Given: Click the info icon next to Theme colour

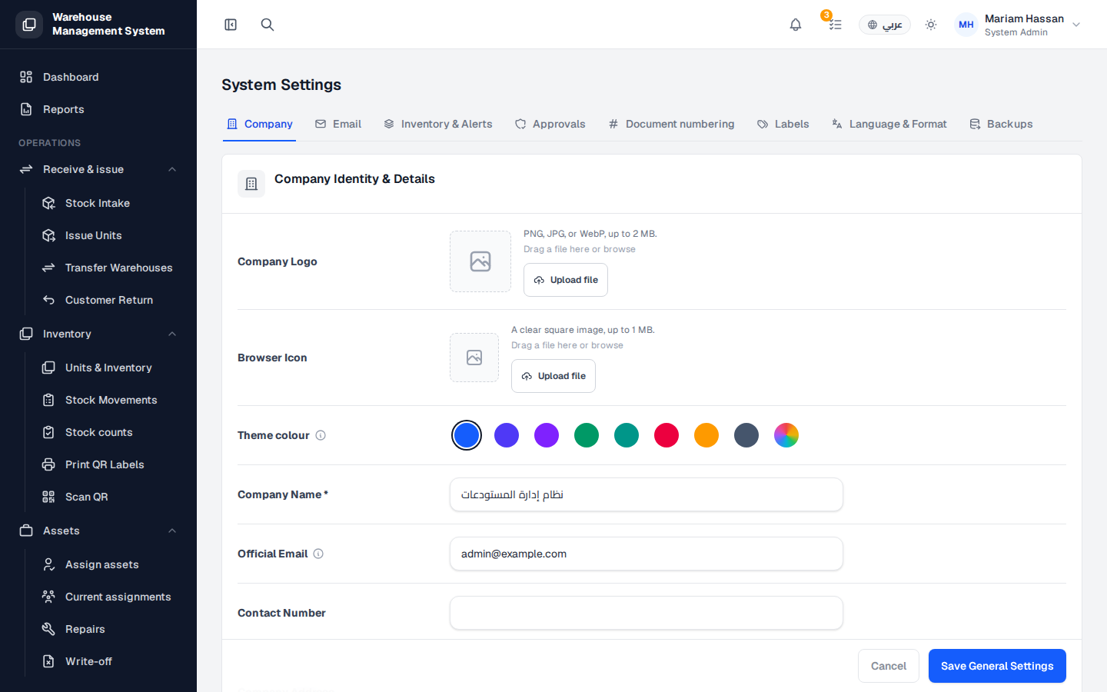Looking at the screenshot, I should pos(321,435).
